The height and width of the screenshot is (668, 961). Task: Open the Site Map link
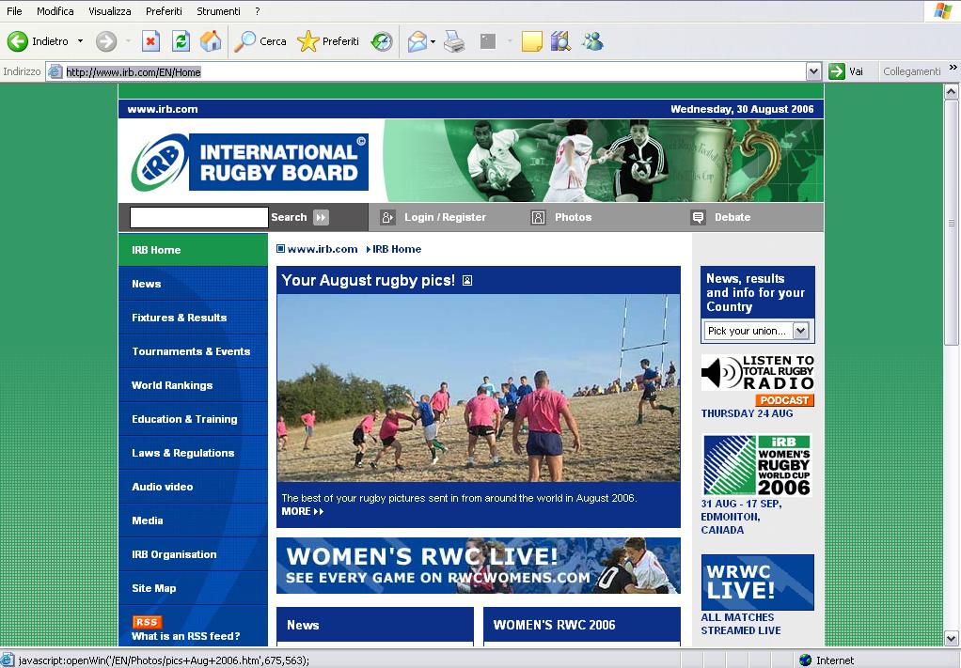tap(193, 588)
